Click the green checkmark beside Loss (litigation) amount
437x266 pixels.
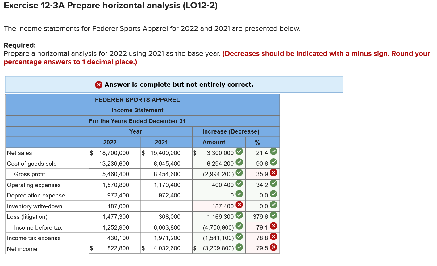coord(239,215)
